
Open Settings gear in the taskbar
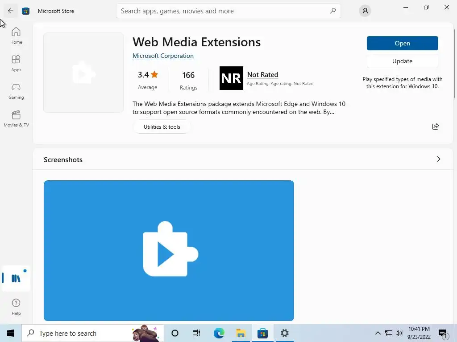[284, 333]
